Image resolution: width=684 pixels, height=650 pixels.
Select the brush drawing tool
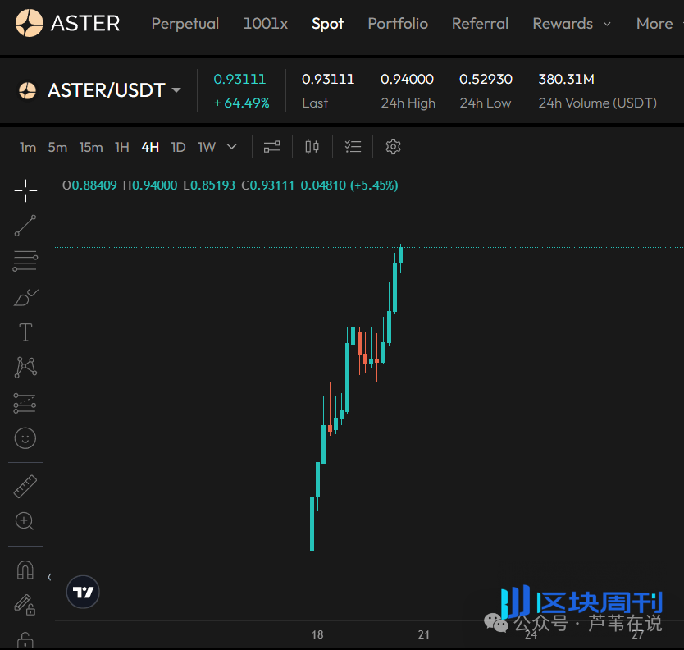(25, 297)
